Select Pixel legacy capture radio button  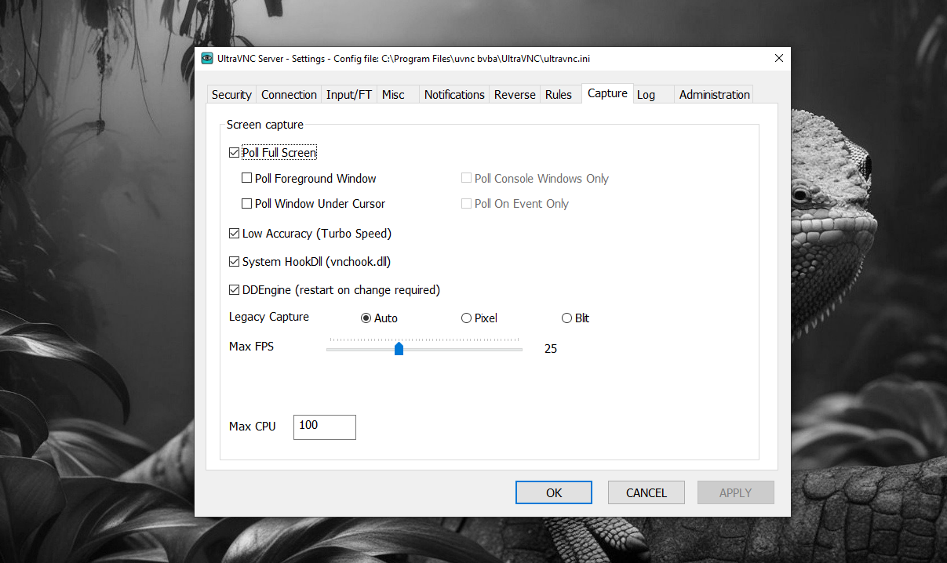point(467,318)
